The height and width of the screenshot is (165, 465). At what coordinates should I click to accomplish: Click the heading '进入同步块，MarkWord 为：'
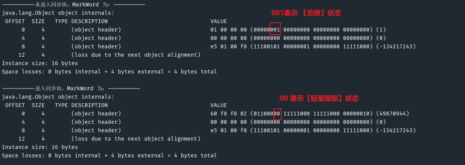tap(71, 89)
